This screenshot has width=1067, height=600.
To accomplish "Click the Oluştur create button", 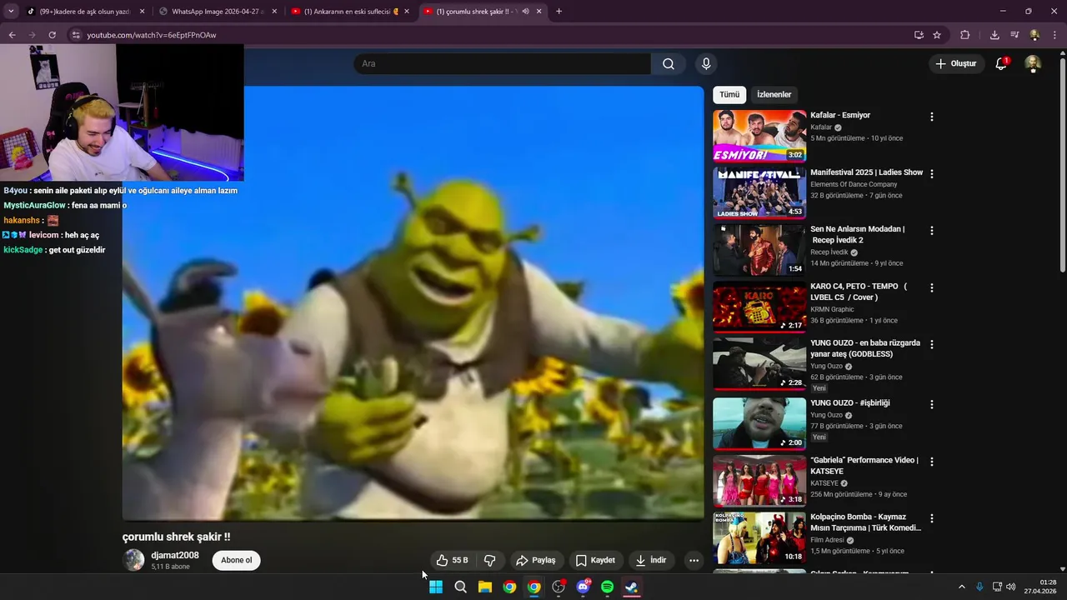I will pyautogui.click(x=955, y=63).
